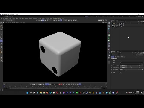Switch to the Takes tab

(117, 20)
